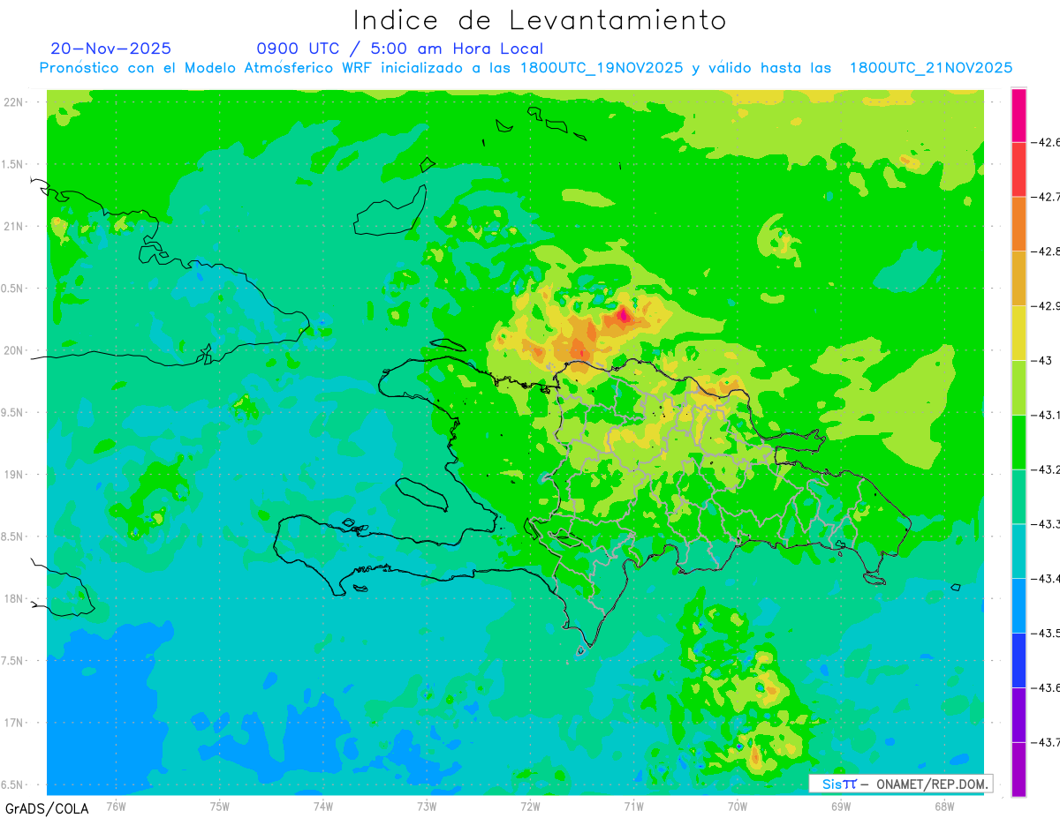Click the '-42.9' legend value

point(1047,306)
